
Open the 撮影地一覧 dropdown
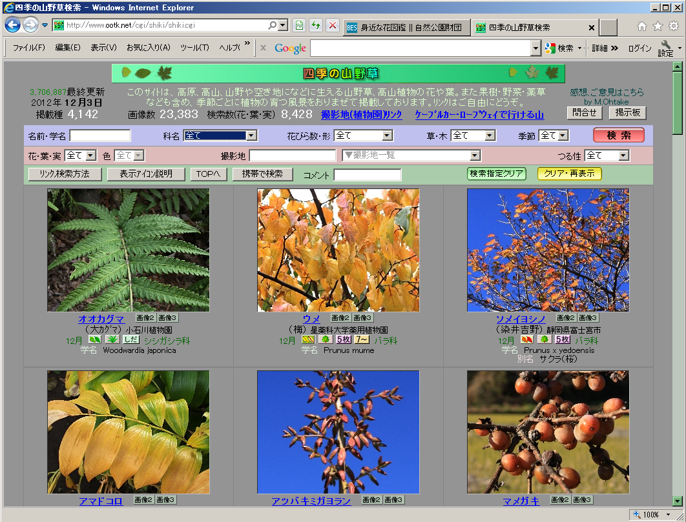(x=411, y=156)
